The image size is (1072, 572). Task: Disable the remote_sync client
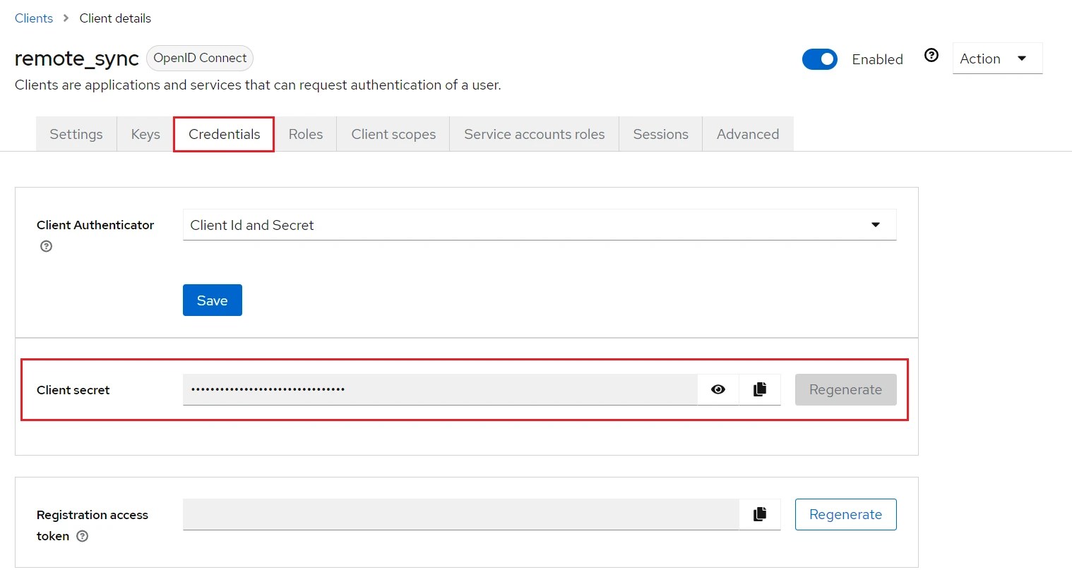[x=819, y=59]
